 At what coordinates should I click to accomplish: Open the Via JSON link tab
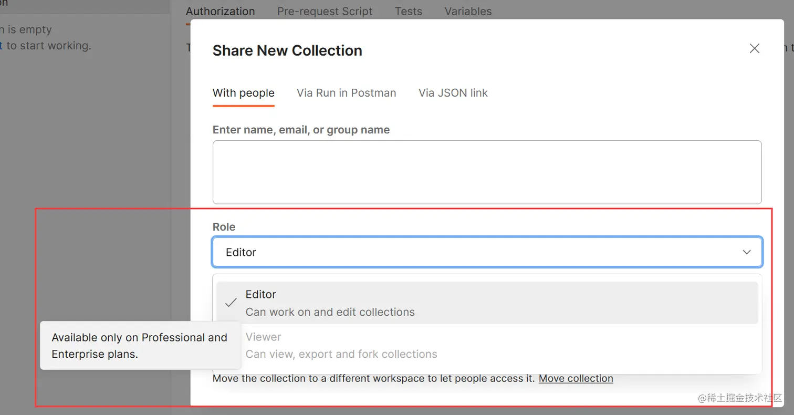[453, 93]
